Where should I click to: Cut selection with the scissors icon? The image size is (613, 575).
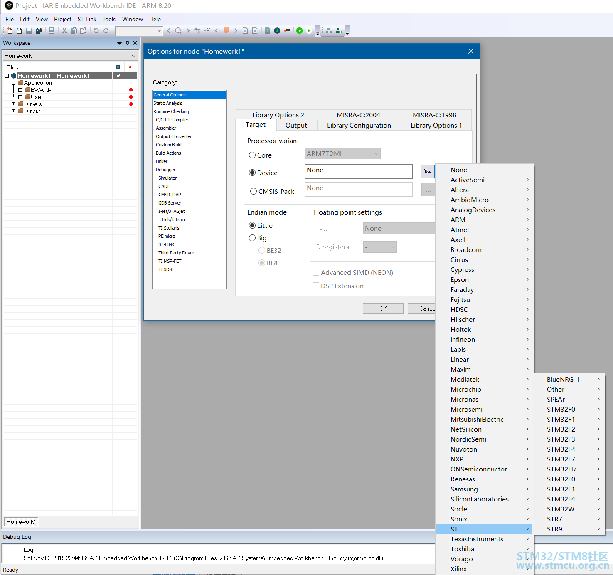point(64,31)
